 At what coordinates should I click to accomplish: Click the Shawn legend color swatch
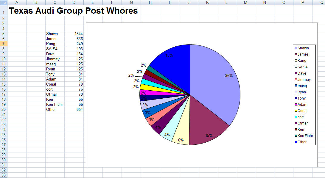click(x=296, y=48)
